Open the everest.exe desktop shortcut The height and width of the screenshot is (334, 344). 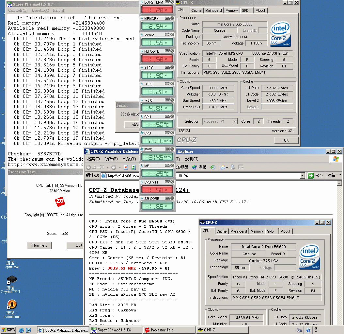12,309
